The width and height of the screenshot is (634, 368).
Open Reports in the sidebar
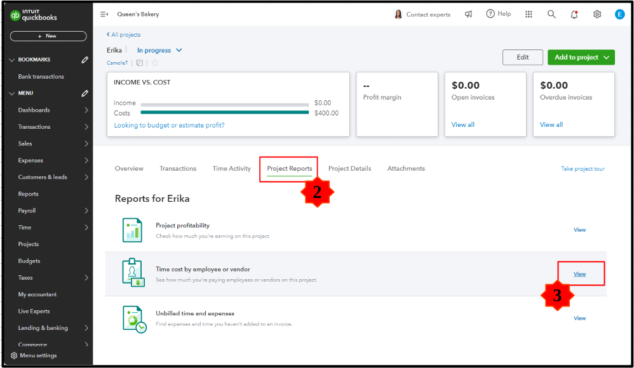tap(29, 194)
